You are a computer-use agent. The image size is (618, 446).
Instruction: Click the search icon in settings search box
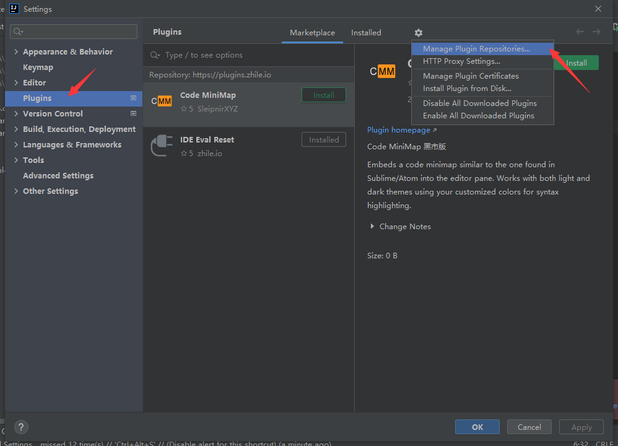click(x=18, y=32)
